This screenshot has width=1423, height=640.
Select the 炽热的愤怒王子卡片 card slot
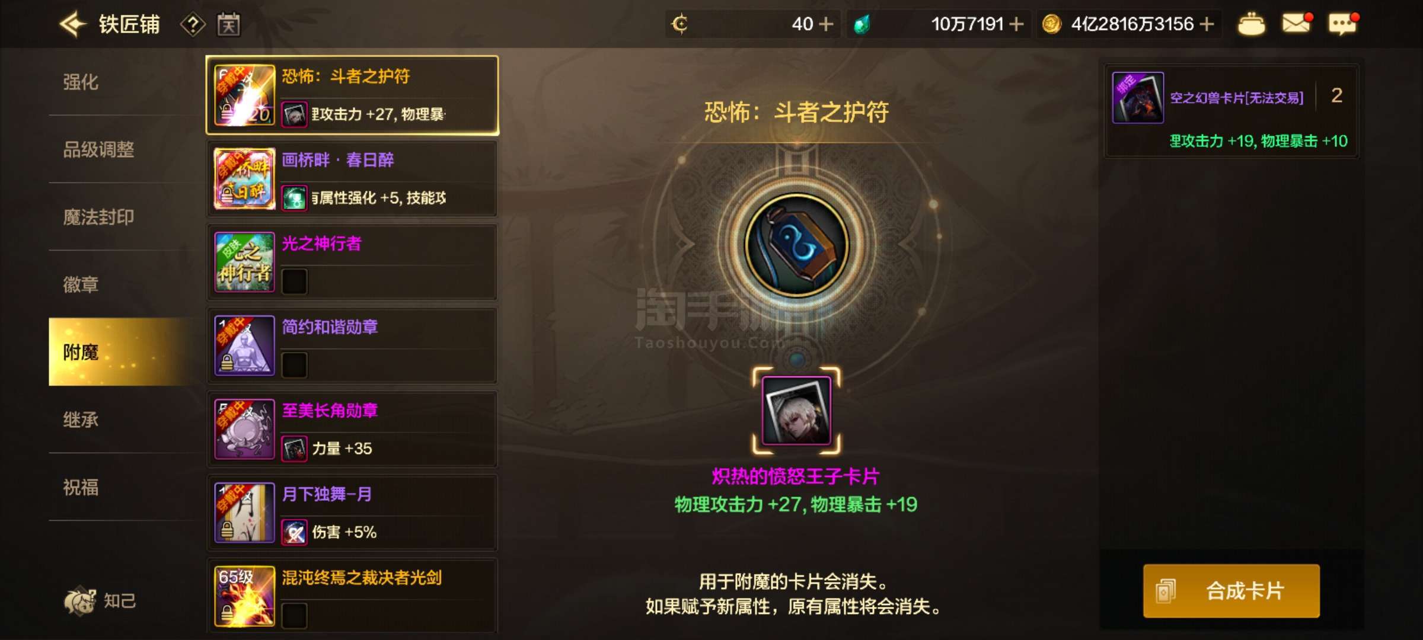coord(796,411)
